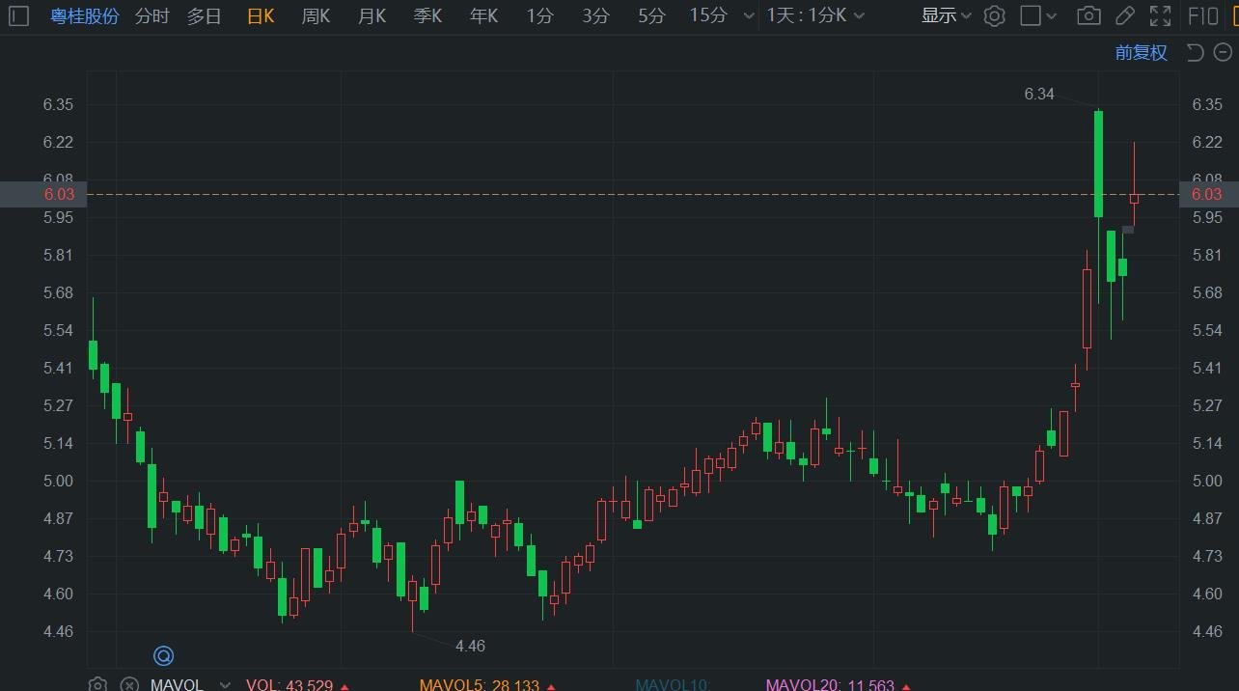1239x691 pixels.
Task: Click the undo/reset zoom arrow icon
Action: (1195, 53)
